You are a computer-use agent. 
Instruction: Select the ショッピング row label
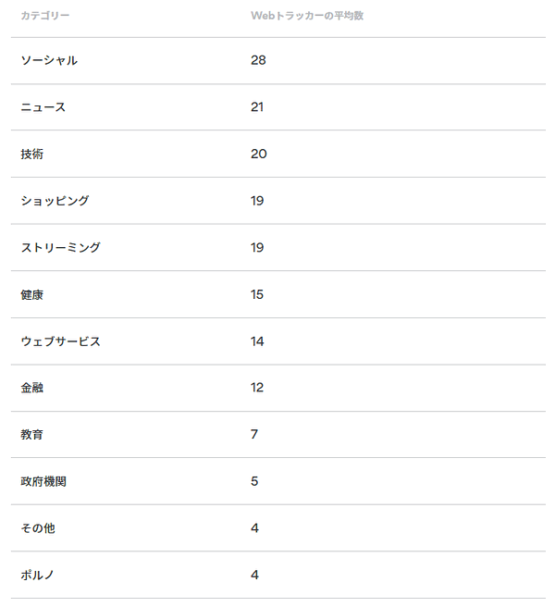tap(55, 201)
